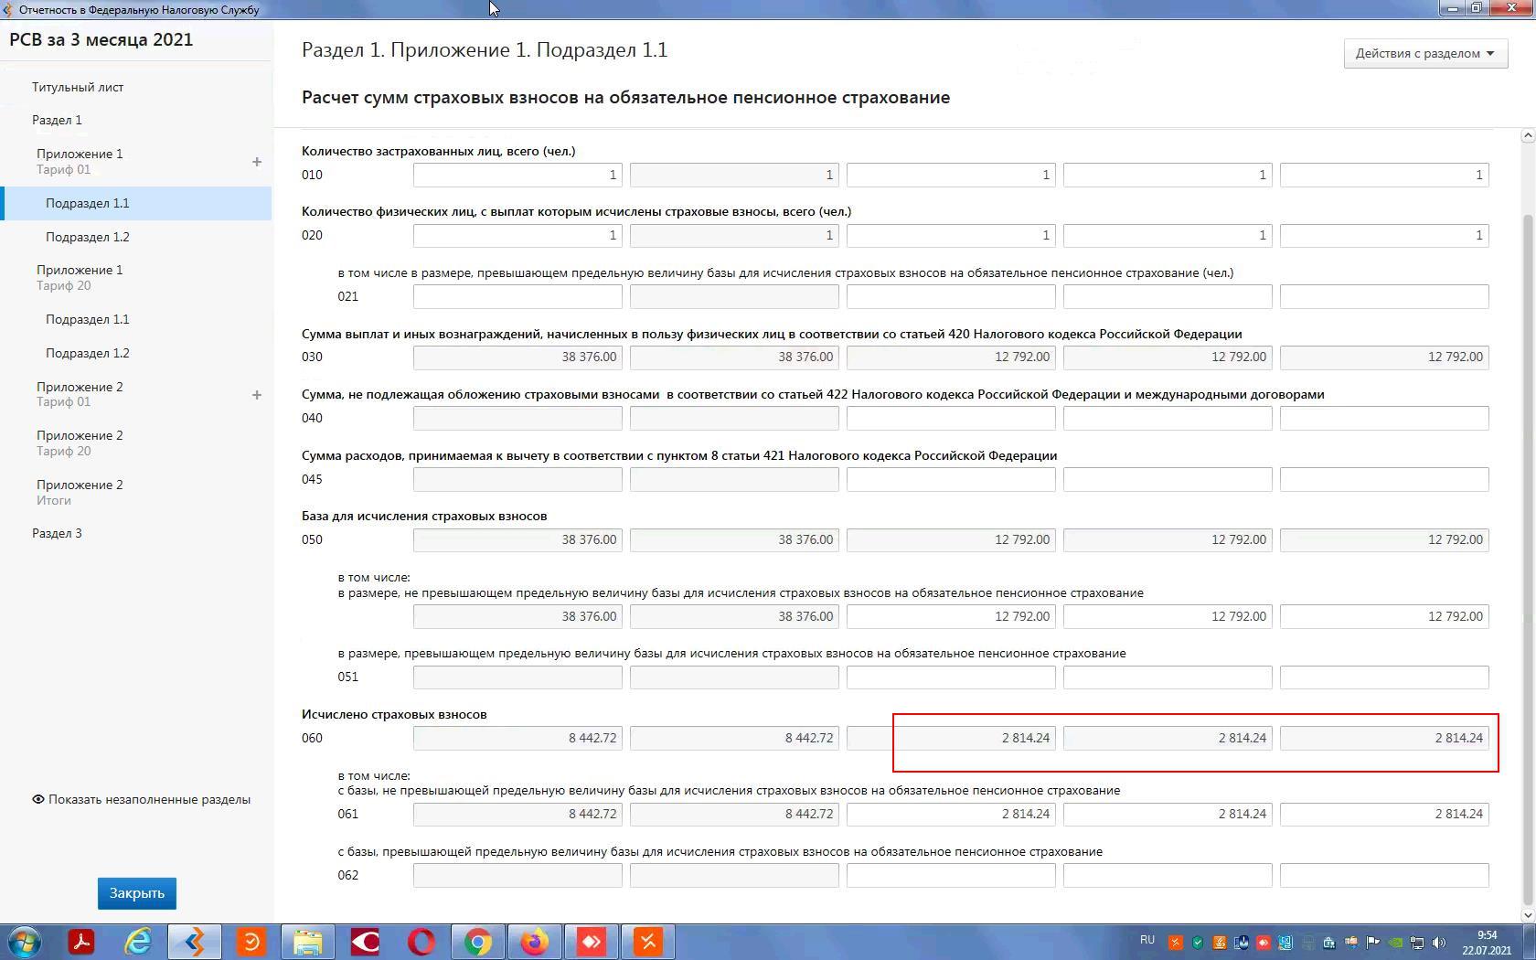Click the red AnyDesk tray icon
Viewport: 1536px width, 960px height.
coord(1264,943)
